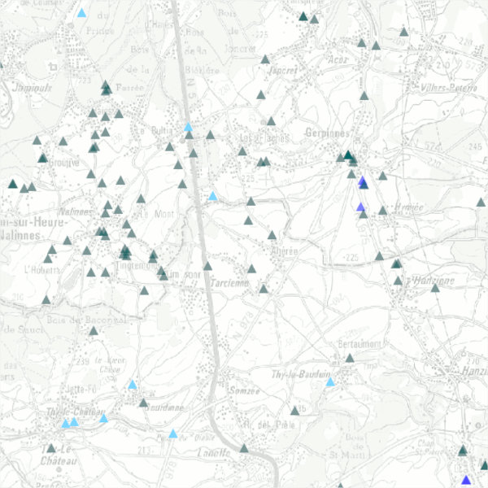The image size is (488, 488).
Task: Select the marker above the Bertaumont label
Action: coord(350,357)
